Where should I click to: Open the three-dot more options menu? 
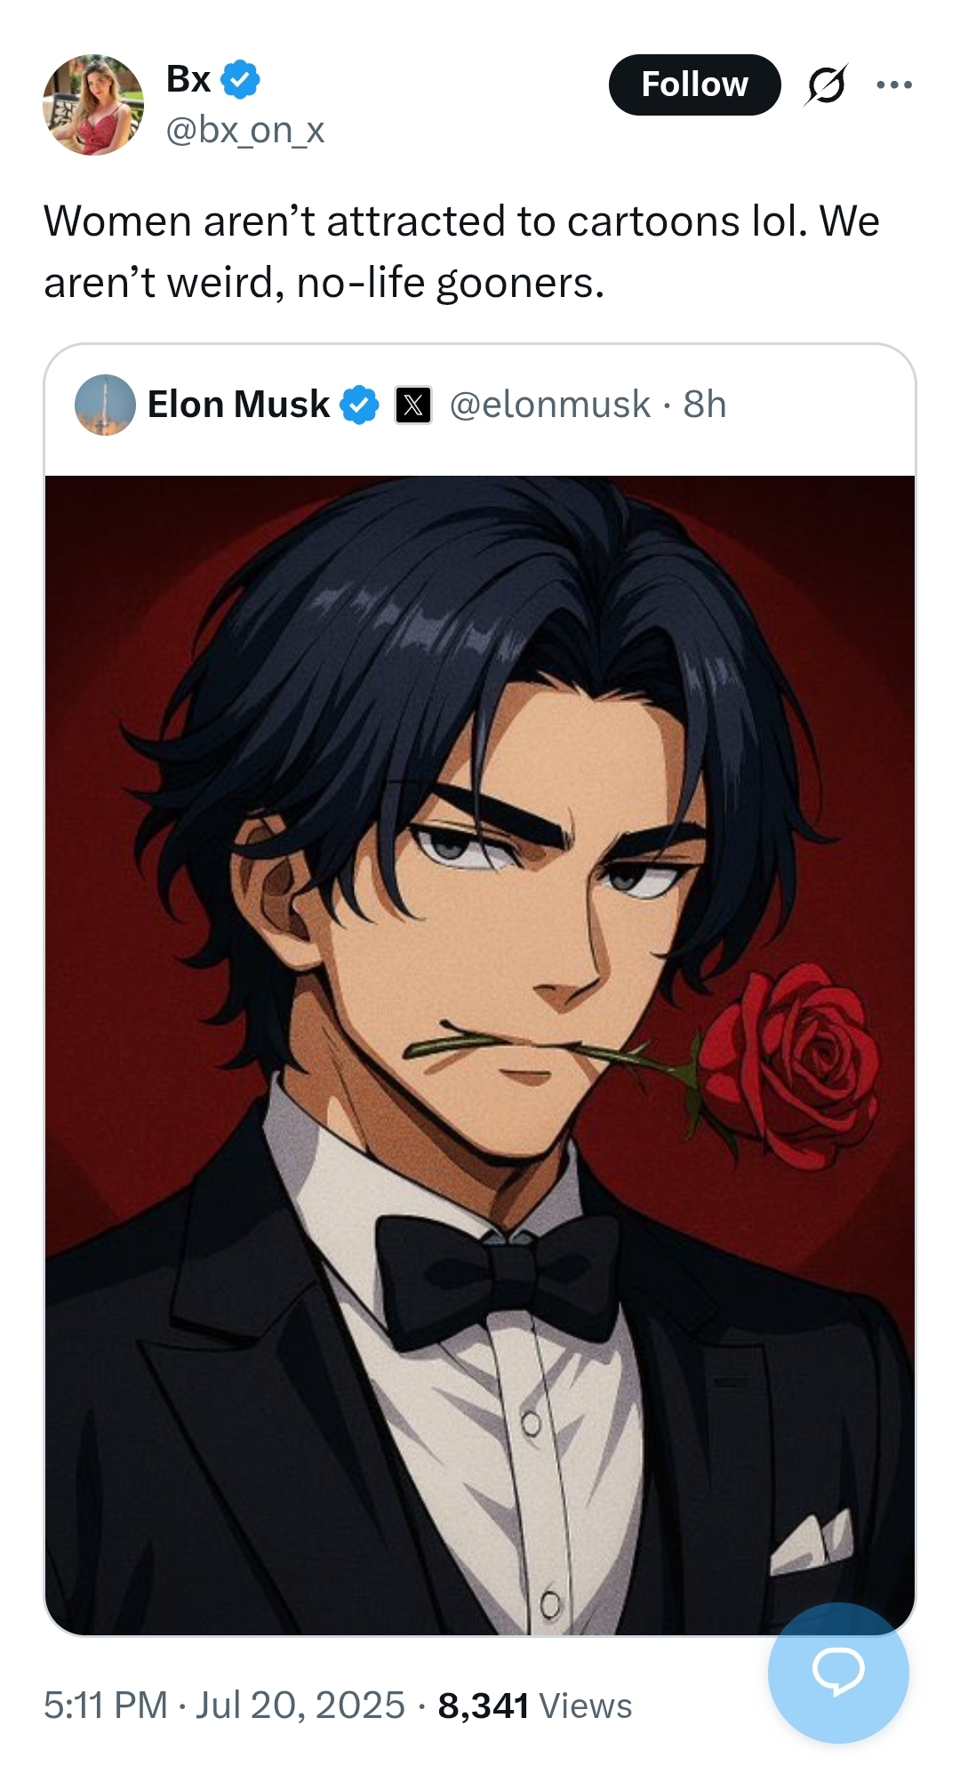point(893,84)
